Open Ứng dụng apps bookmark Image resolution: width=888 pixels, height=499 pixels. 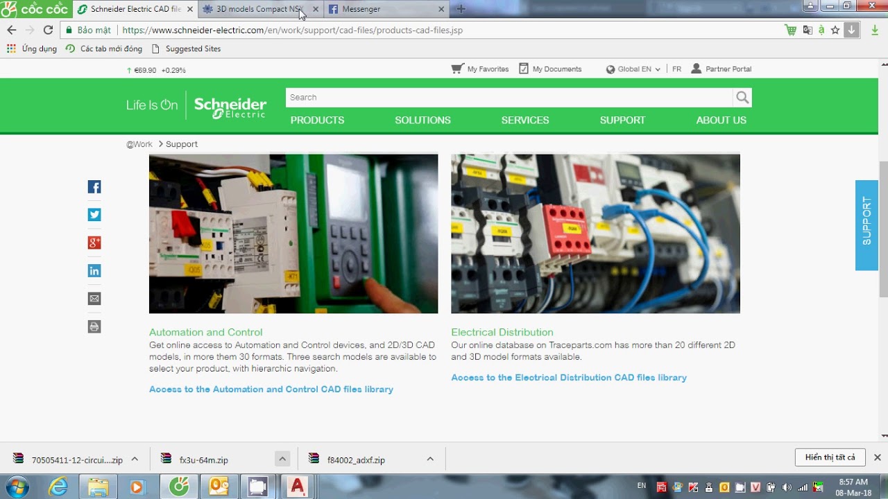pyautogui.click(x=32, y=49)
